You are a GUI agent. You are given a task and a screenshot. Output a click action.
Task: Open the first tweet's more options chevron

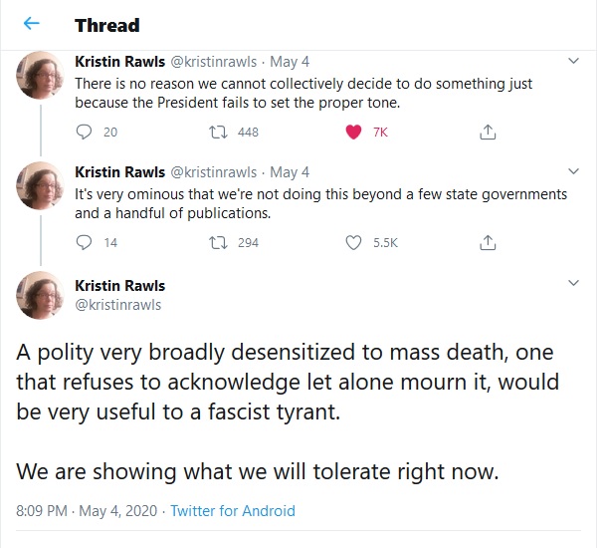pyautogui.click(x=572, y=62)
